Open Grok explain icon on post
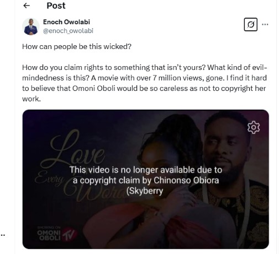This screenshot has height=254, width=279. pos(251,24)
